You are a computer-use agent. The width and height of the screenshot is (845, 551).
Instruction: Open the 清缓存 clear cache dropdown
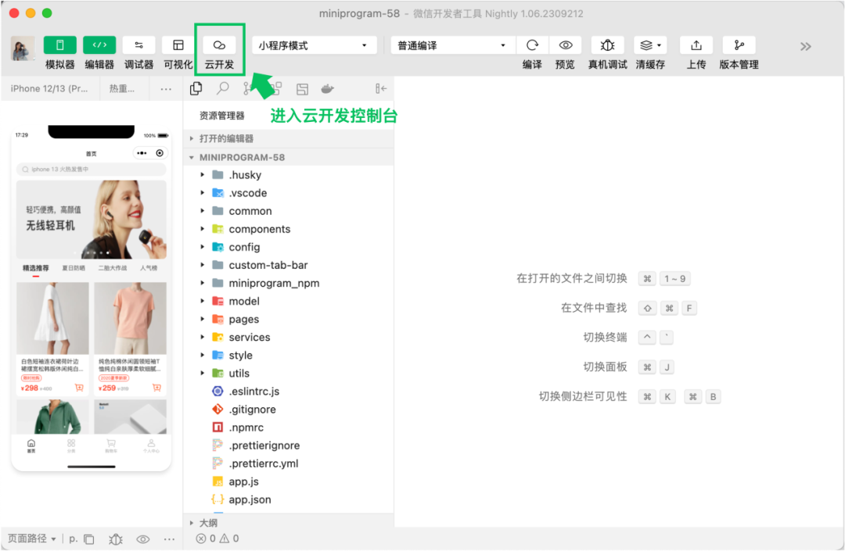tap(650, 45)
